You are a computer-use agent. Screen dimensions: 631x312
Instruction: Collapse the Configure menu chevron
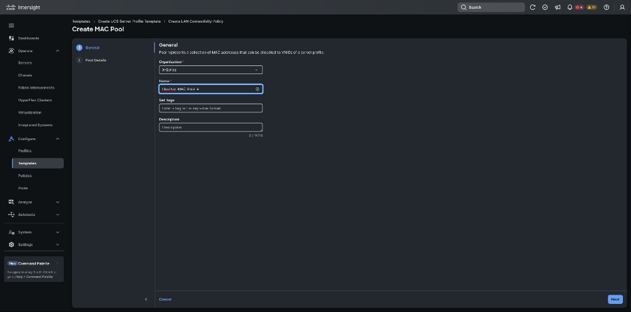pos(57,139)
